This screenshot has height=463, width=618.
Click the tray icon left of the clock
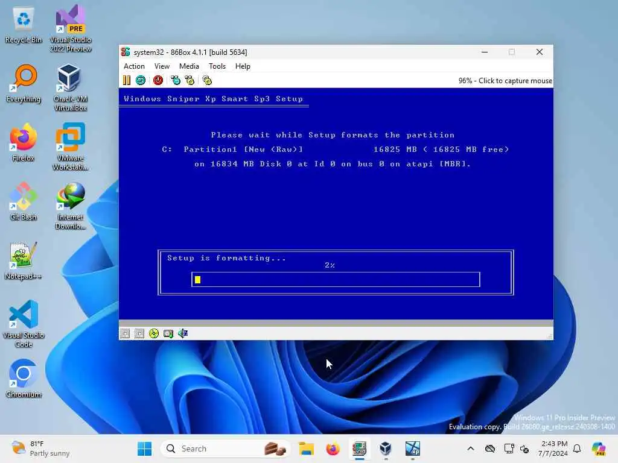pyautogui.click(x=524, y=449)
